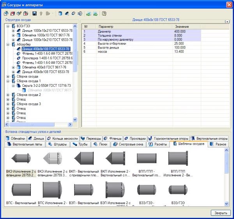The height and width of the screenshot is (219, 234).
Task: Click the flange ring toolbar icon
Action: pos(73,13)
